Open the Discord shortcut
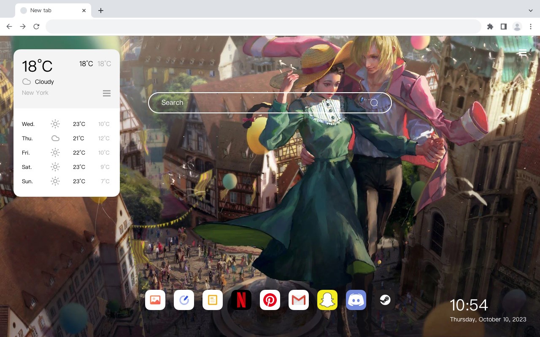 coord(356,300)
